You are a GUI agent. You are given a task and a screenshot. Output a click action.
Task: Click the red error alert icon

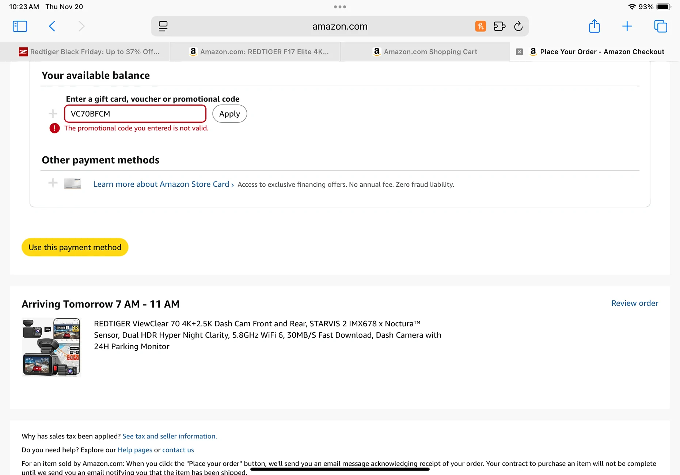tap(54, 128)
